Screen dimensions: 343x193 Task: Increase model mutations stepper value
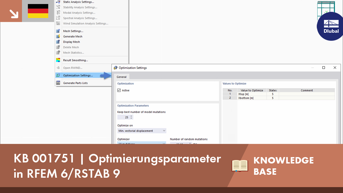tap(131, 116)
